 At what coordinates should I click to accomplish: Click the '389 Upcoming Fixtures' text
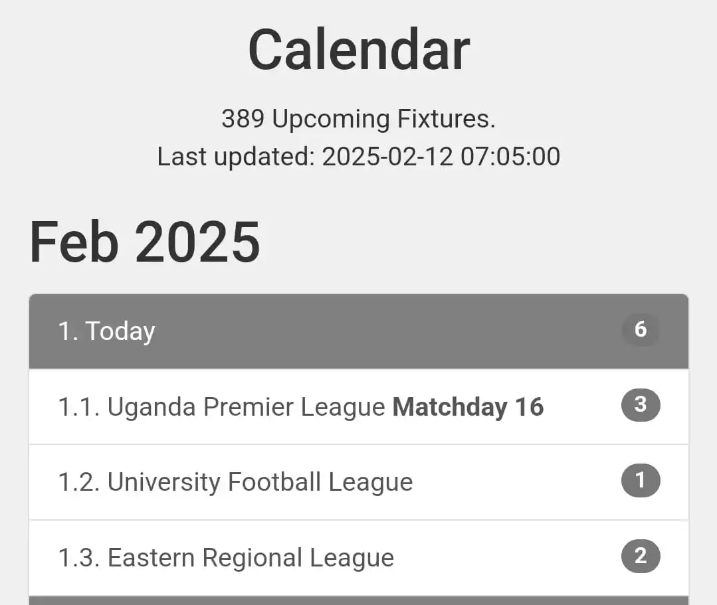359,118
